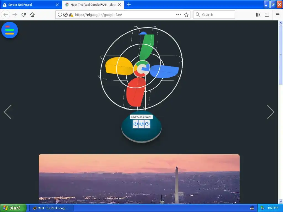
Task: Click the yellow fan blade
Action: tap(119, 66)
